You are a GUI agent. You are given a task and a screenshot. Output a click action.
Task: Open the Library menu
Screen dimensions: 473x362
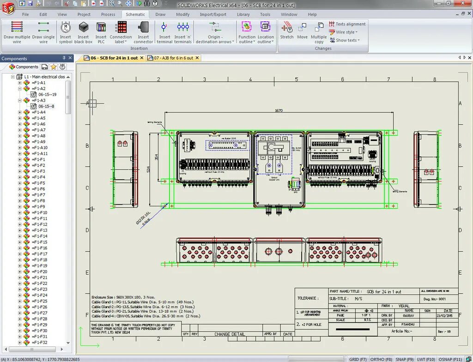(x=243, y=14)
